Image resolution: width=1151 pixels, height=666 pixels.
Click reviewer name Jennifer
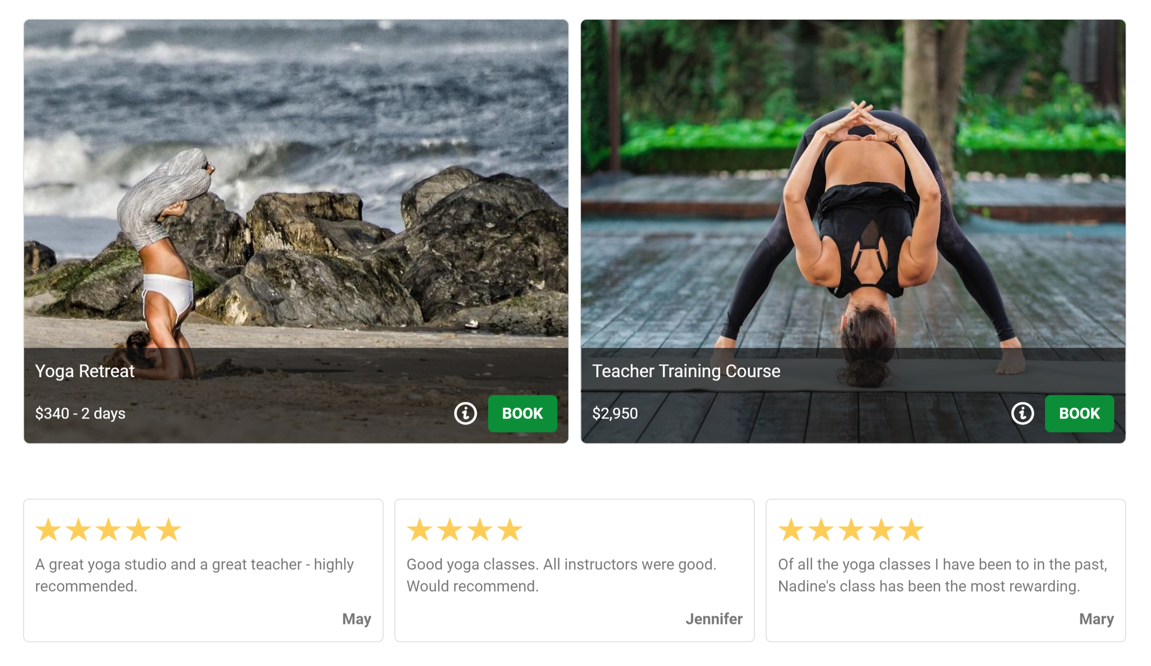[714, 619]
